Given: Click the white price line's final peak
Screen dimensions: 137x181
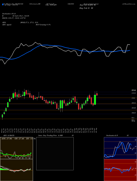Looking at the screenshot, I should [129, 44].
